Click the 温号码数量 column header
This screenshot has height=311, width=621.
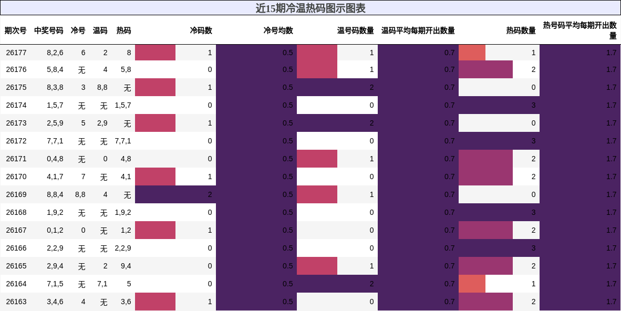356,30
